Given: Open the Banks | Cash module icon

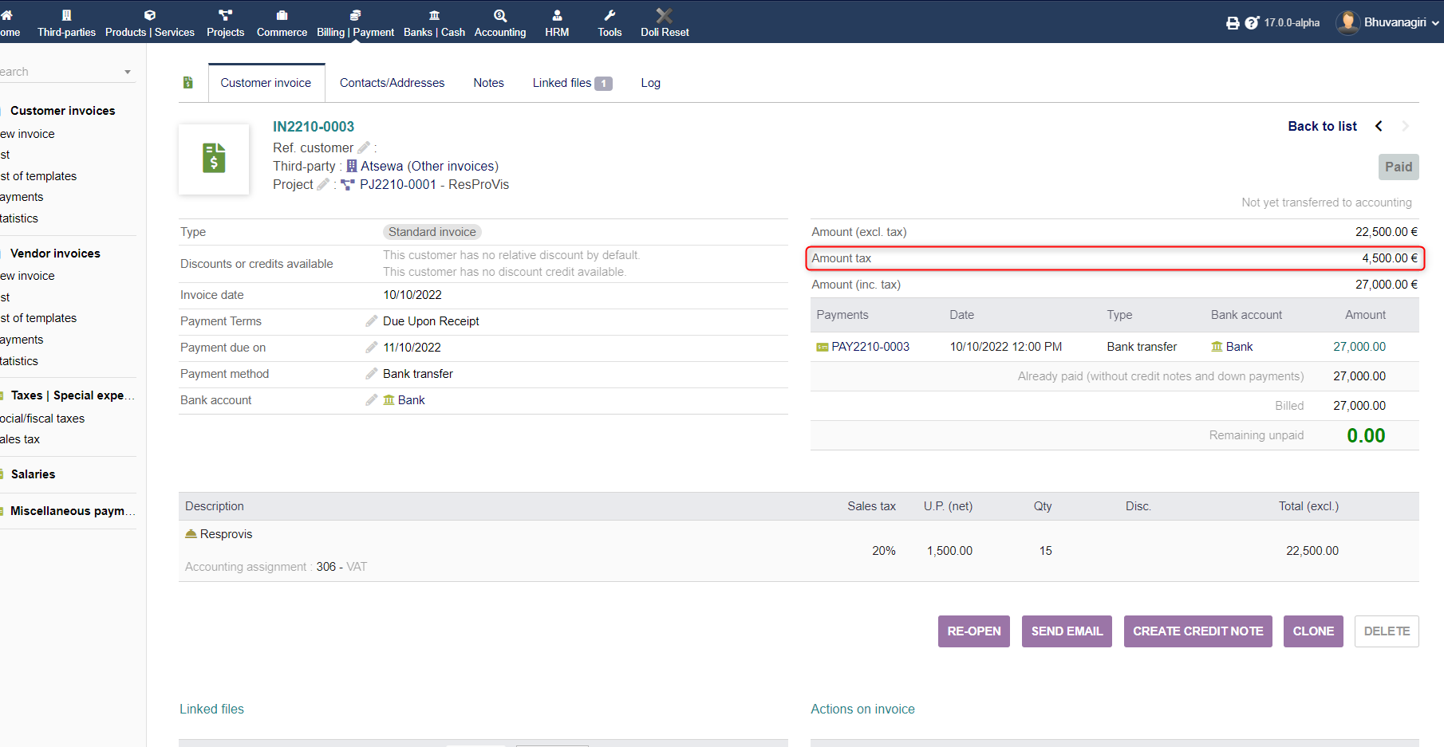Looking at the screenshot, I should tap(434, 14).
